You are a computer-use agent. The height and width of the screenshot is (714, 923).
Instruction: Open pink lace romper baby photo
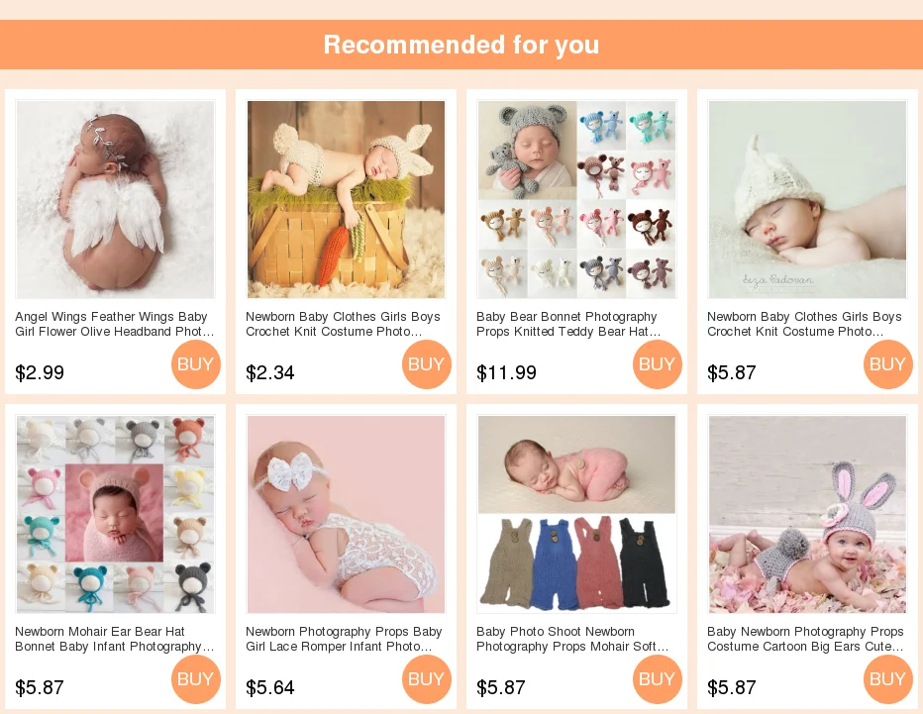[347, 515]
